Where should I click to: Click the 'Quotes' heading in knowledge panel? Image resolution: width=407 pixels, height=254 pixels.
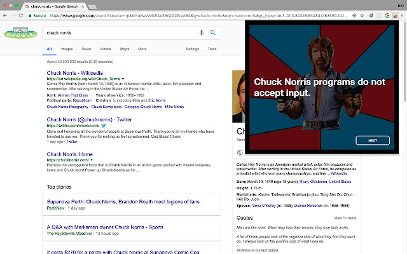244,218
